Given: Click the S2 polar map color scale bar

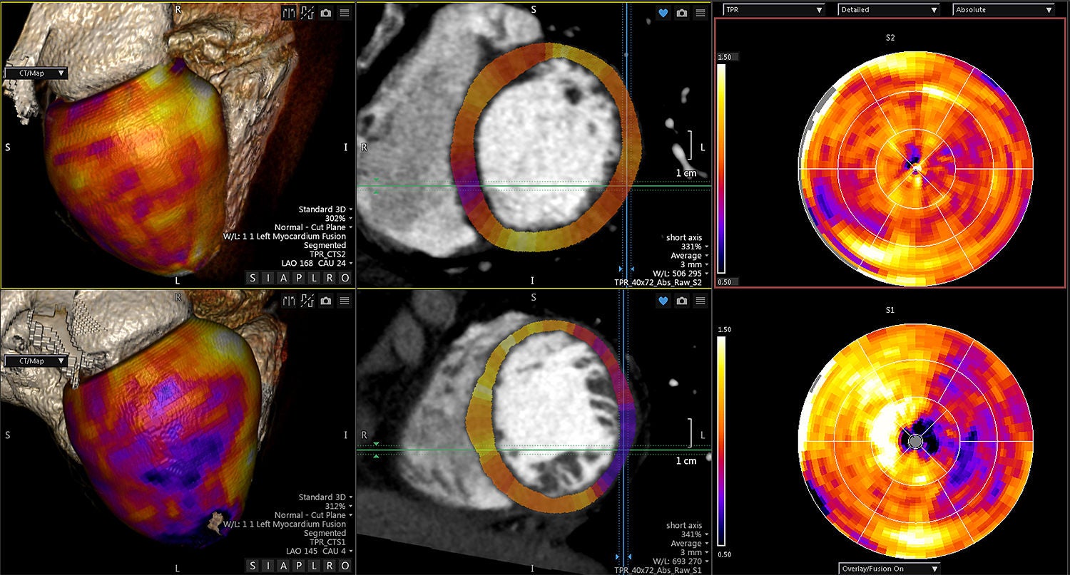Looking at the screenshot, I should [x=721, y=169].
